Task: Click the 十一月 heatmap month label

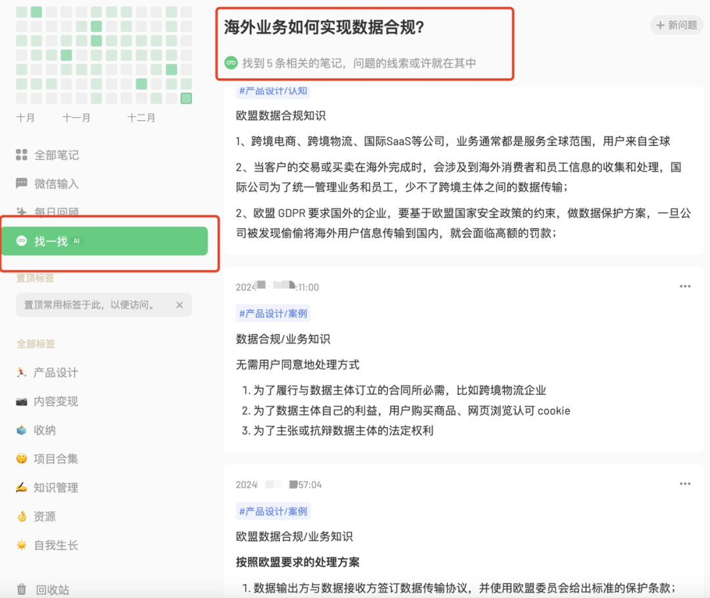Action: pyautogui.click(x=76, y=118)
